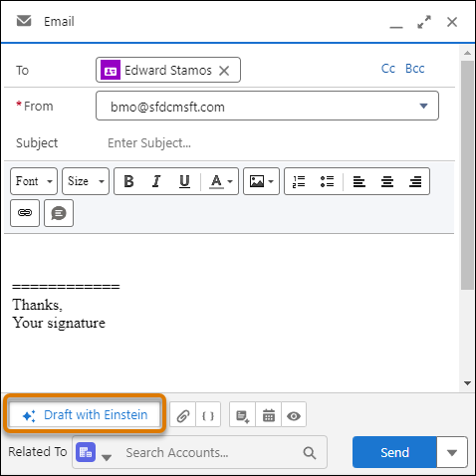
Task: Preview the email with the eye icon
Action: point(294,415)
